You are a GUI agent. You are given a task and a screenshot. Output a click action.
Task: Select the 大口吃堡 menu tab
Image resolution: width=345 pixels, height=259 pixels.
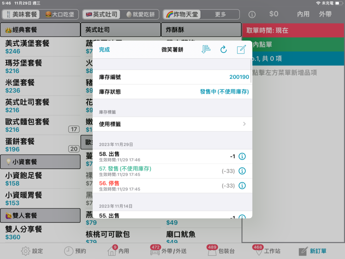[x=60, y=14]
